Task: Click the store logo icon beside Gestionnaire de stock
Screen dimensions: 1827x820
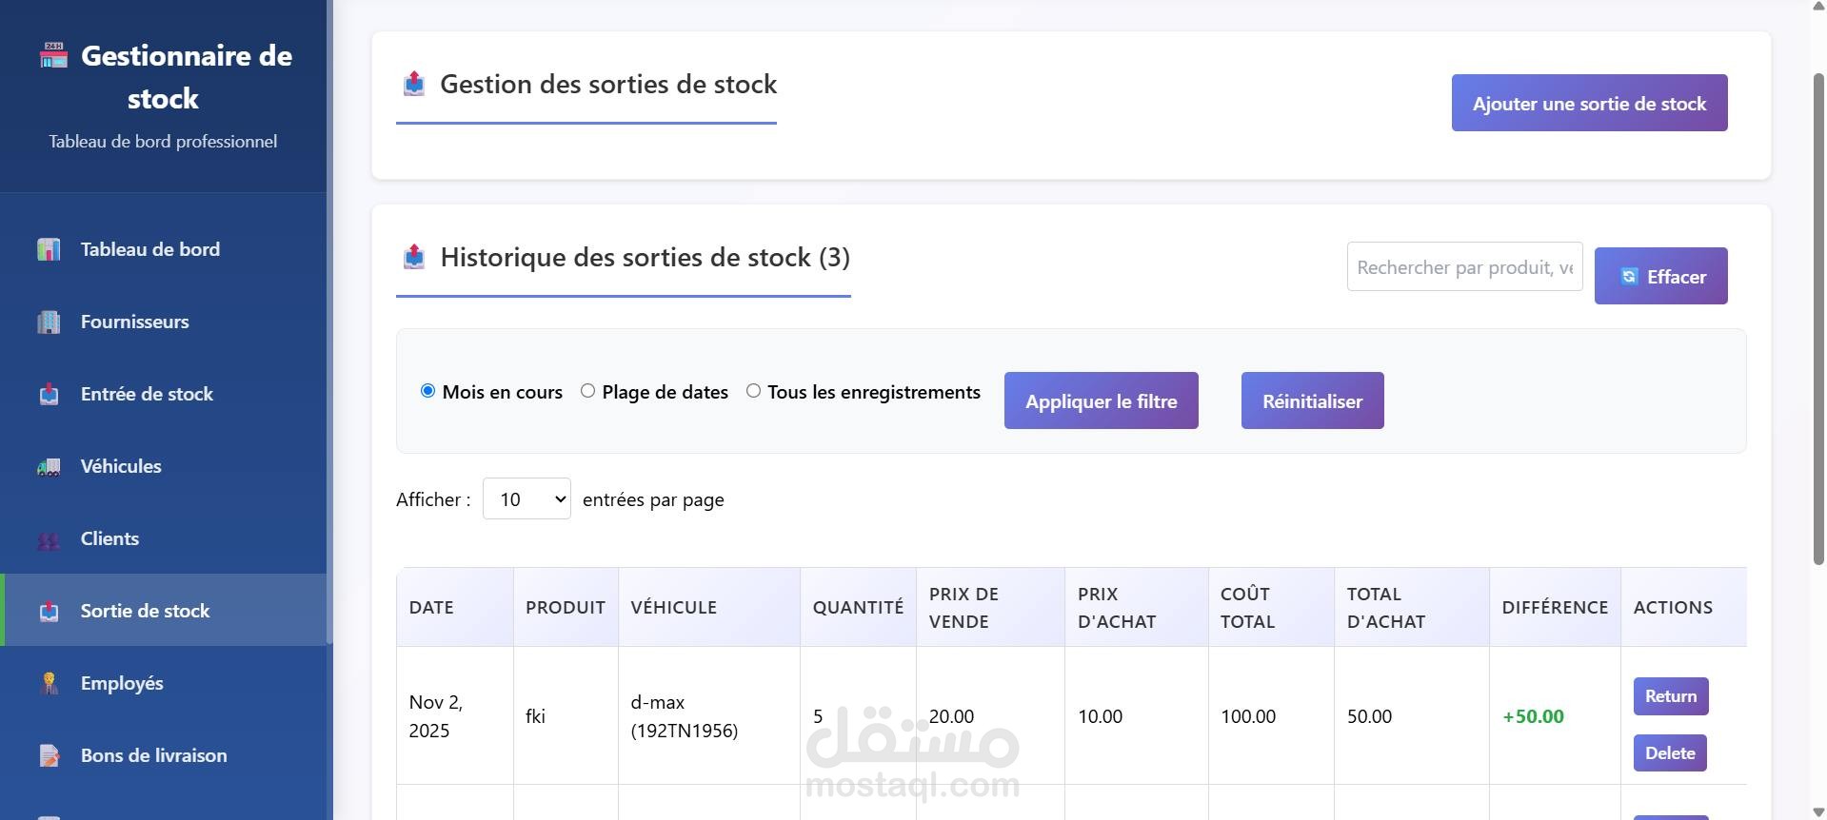Action: click(53, 55)
